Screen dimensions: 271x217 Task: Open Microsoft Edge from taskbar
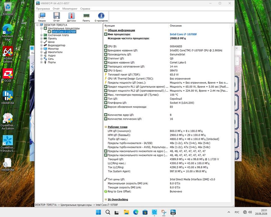136,212
